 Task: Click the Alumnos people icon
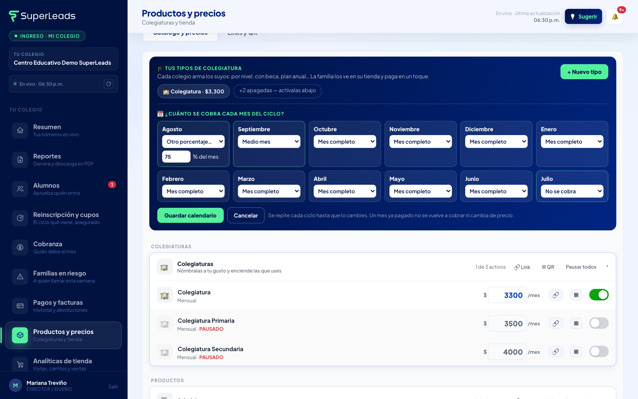point(20,189)
